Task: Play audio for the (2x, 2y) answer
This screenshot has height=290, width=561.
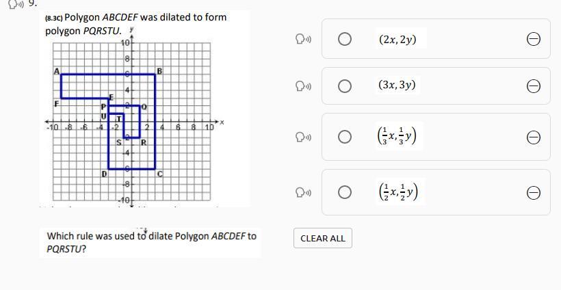Action: coord(303,40)
